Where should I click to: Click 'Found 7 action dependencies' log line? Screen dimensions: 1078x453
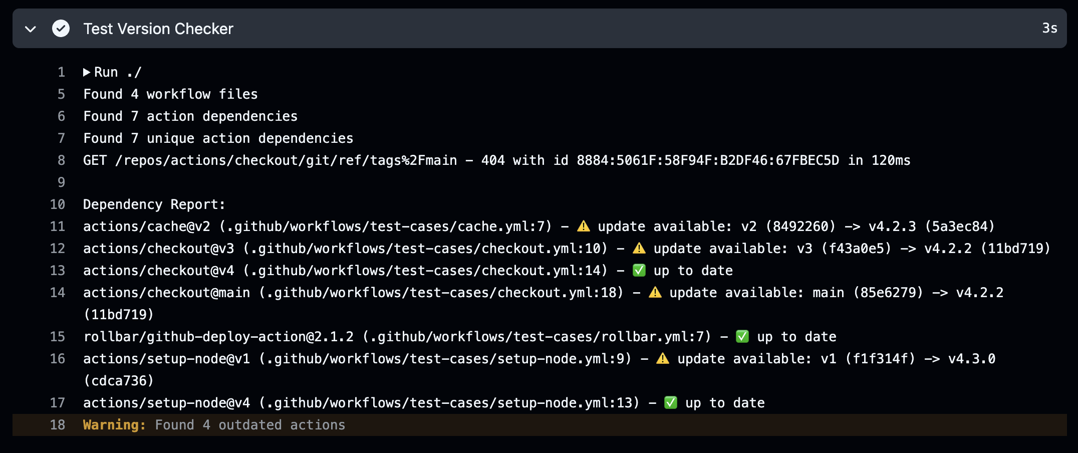[x=190, y=116]
